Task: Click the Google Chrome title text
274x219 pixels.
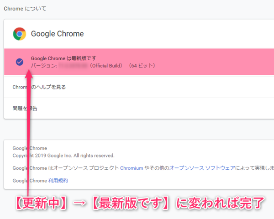Action: coord(58,34)
